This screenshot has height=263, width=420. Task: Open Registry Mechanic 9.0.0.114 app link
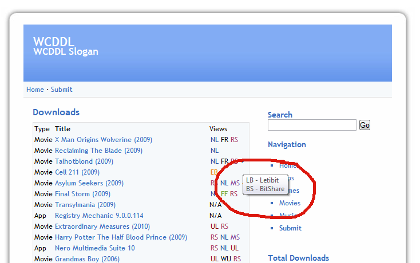[x=99, y=216]
